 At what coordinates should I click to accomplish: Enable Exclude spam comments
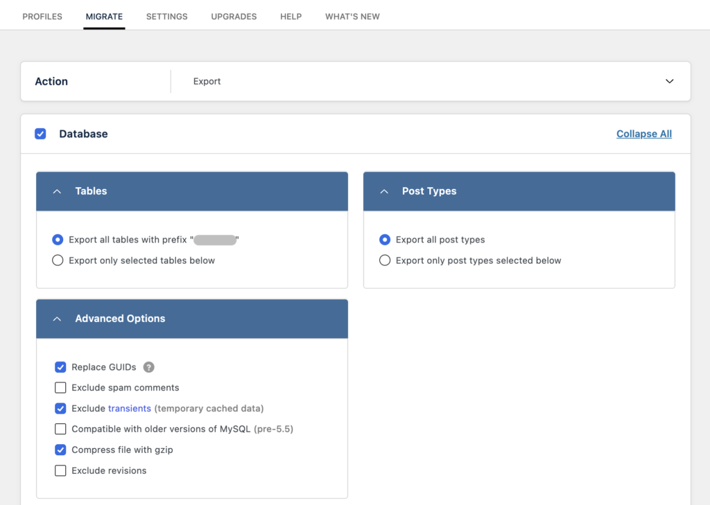coord(60,388)
